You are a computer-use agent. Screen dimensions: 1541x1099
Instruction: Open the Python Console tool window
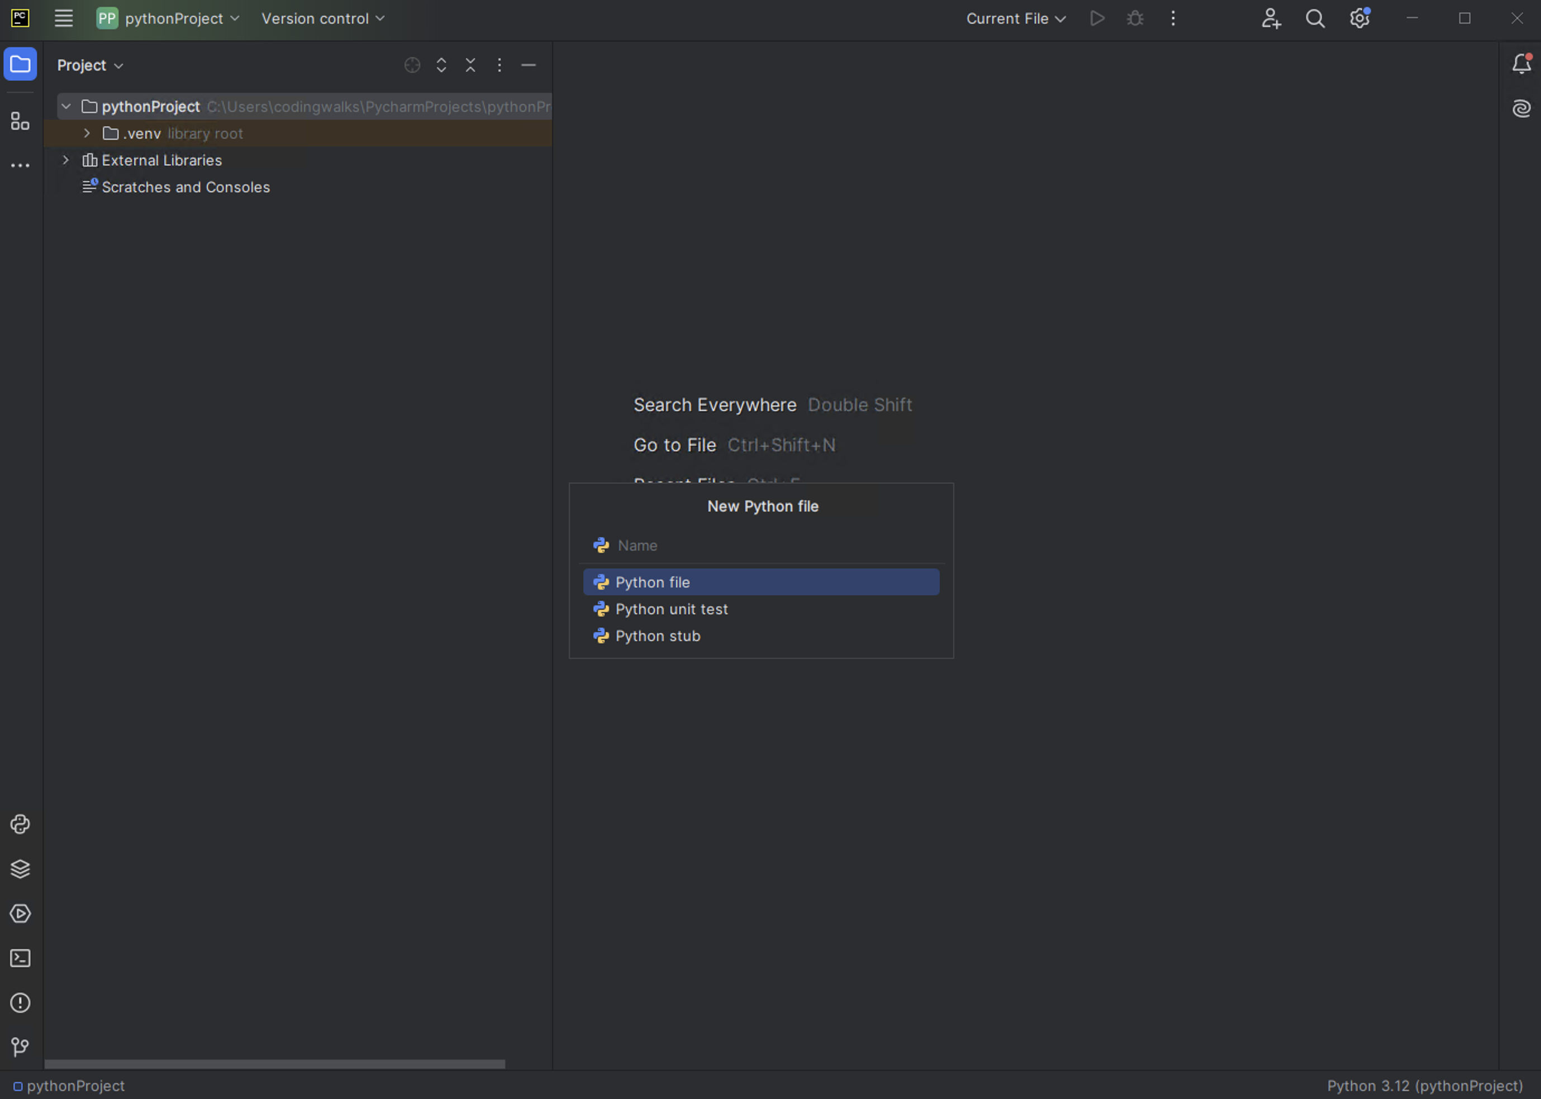[x=20, y=824]
